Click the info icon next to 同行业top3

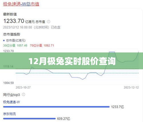[23, 95]
